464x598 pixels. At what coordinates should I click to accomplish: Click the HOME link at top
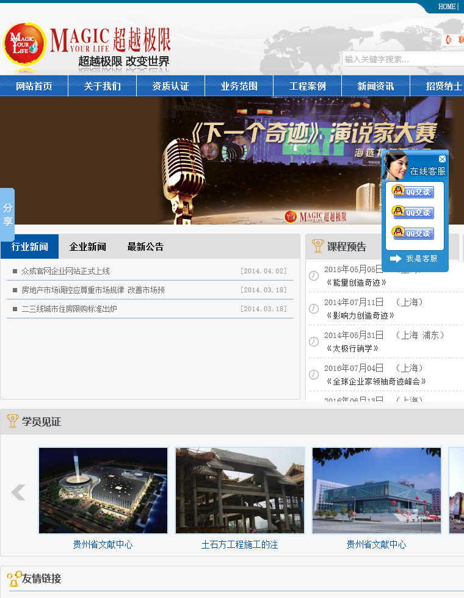446,7
